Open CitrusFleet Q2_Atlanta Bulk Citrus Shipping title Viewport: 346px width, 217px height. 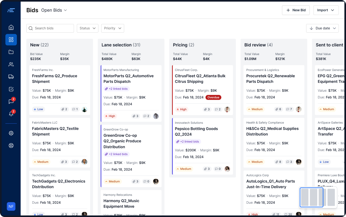click(200, 79)
